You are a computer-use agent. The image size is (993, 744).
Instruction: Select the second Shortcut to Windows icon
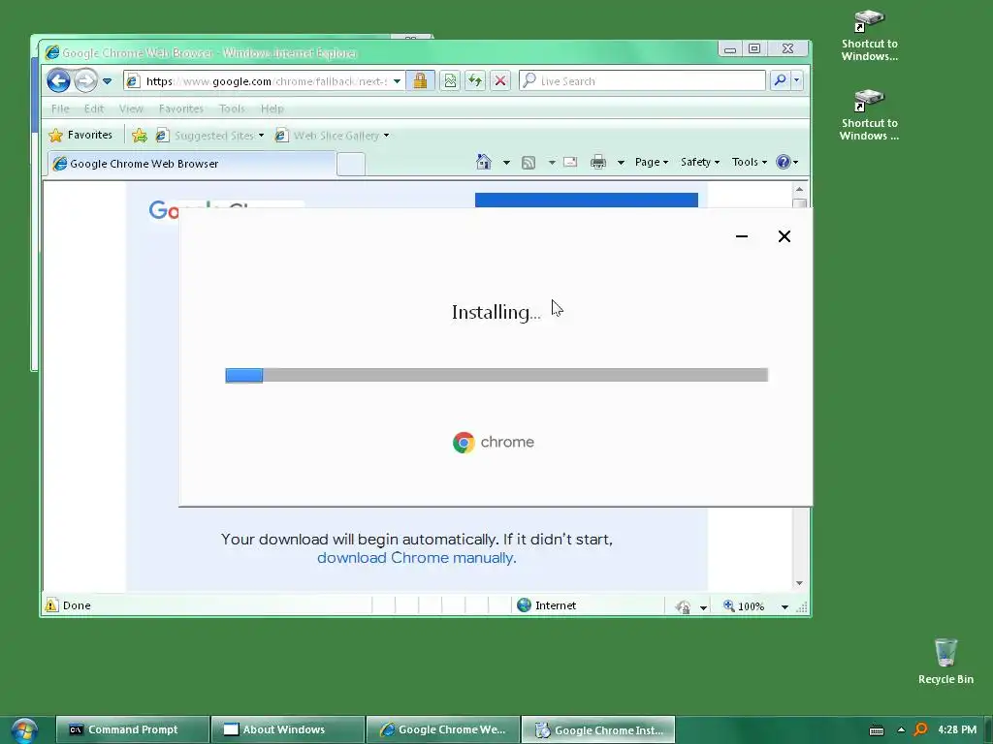870,115
